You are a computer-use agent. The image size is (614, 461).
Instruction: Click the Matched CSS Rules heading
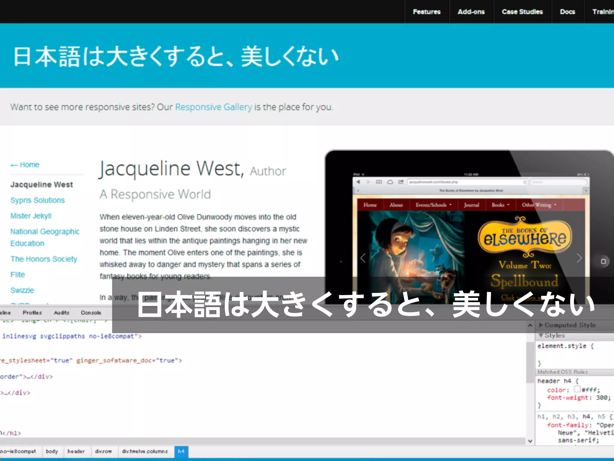tap(562, 372)
